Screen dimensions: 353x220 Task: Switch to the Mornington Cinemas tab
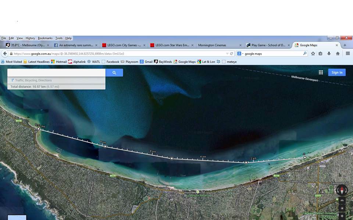coord(212,45)
